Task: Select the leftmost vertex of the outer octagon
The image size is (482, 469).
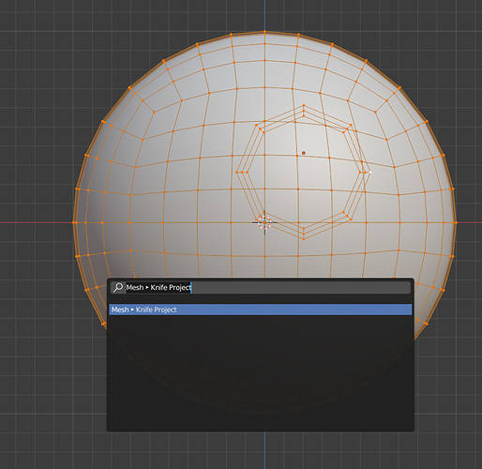Action: click(x=237, y=173)
